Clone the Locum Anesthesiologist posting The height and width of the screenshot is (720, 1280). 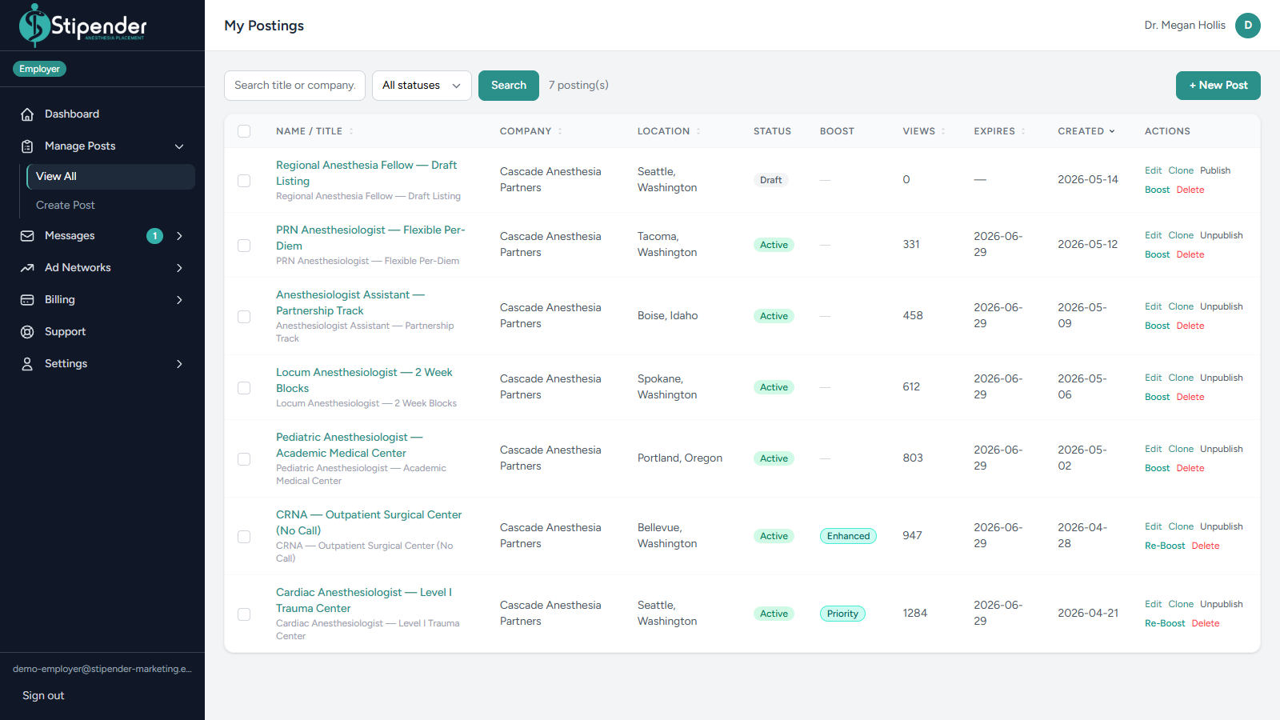(1181, 378)
